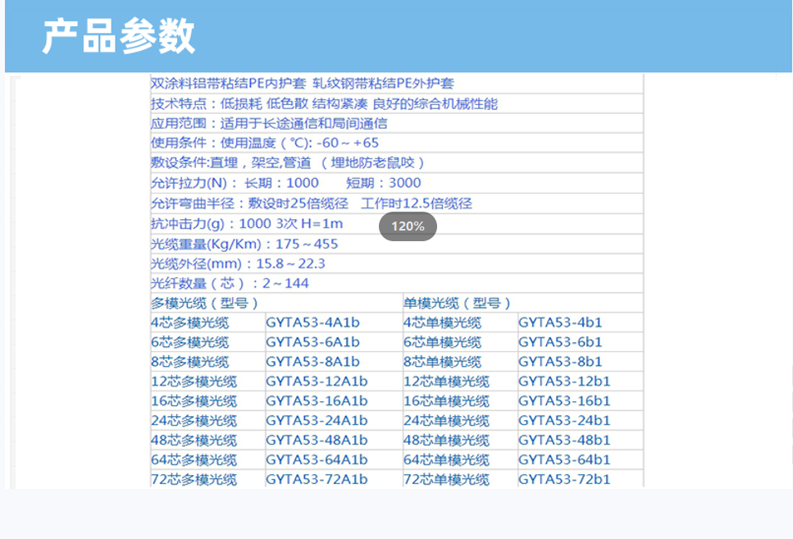Screen dimensions: 793x539
Task: Select the GYTA53-12A1b model cell
Action: [x=317, y=381]
